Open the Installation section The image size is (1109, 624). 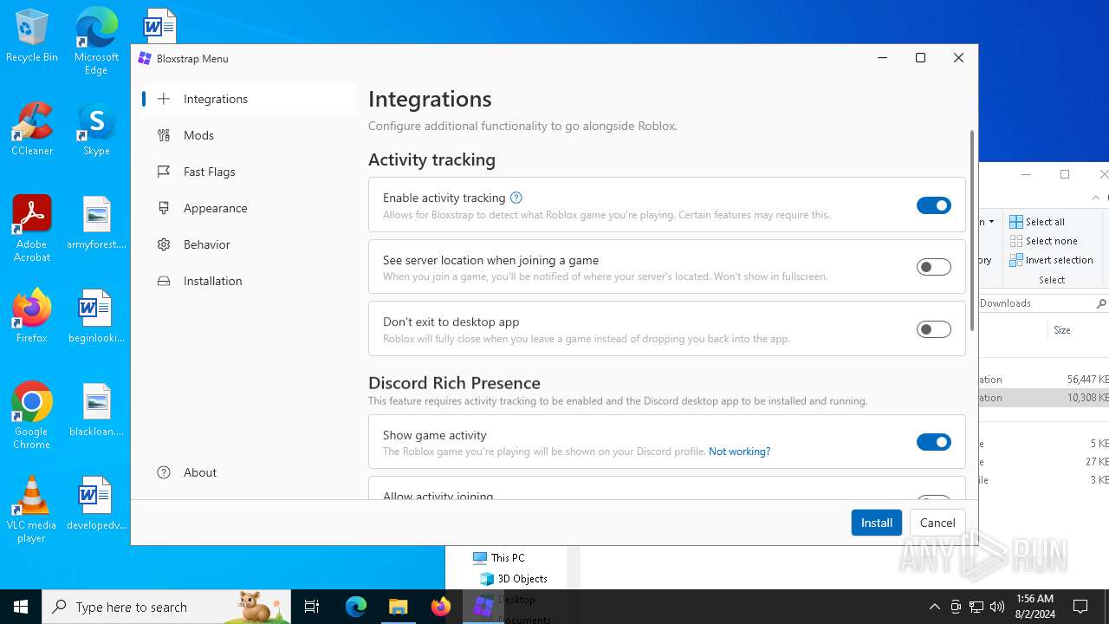pos(248,281)
